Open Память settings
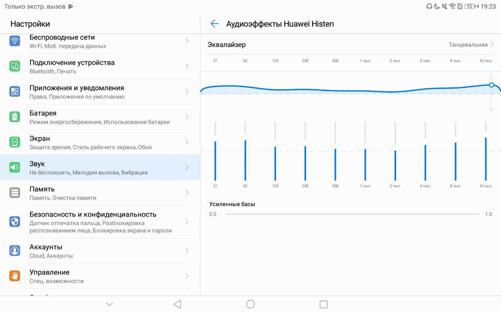Screen dimensions: 501x313 click(100, 193)
